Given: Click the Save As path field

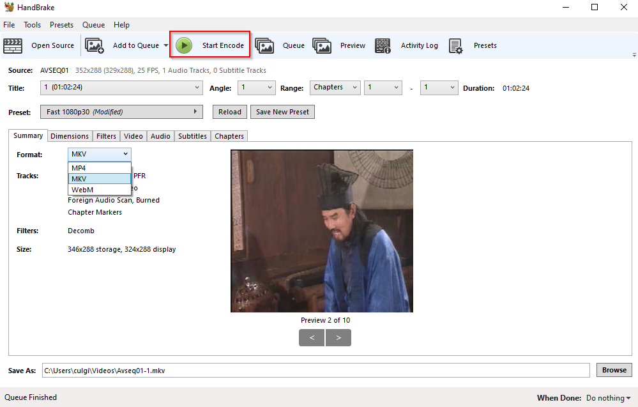Looking at the screenshot, I should (315, 371).
